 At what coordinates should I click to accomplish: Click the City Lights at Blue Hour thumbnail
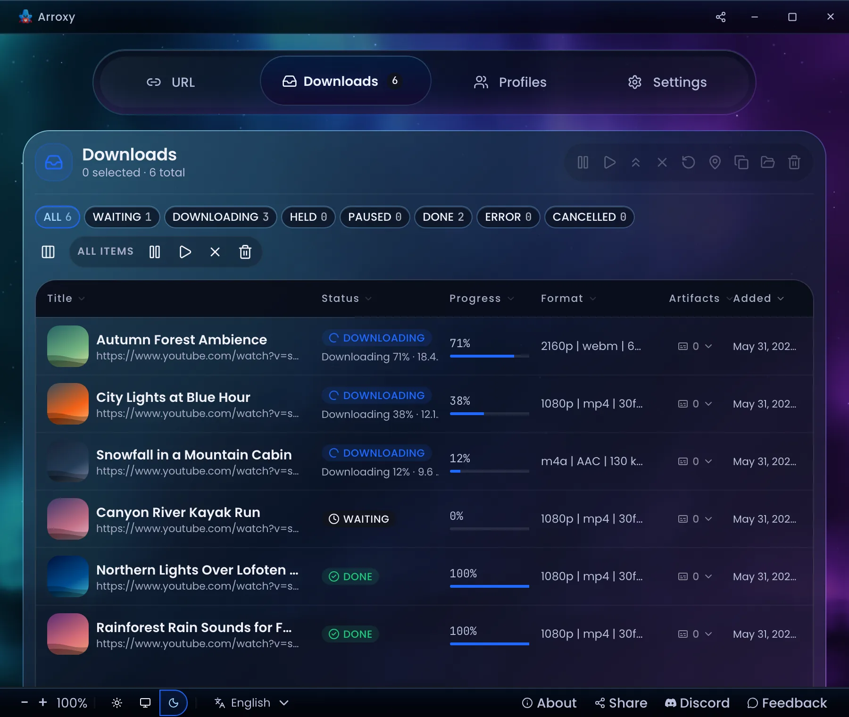point(68,404)
